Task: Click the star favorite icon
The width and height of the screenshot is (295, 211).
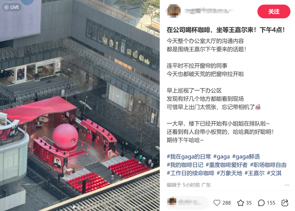Action: click(240, 203)
